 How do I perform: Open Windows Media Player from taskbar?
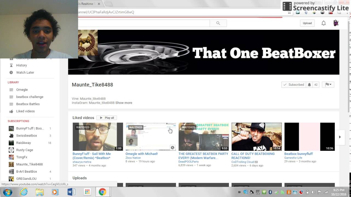pyautogui.click(x=55, y=192)
